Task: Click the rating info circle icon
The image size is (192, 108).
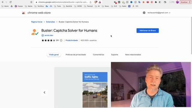Action: 61,40
